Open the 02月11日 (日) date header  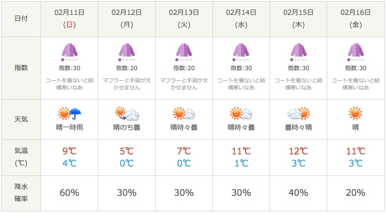(69, 18)
